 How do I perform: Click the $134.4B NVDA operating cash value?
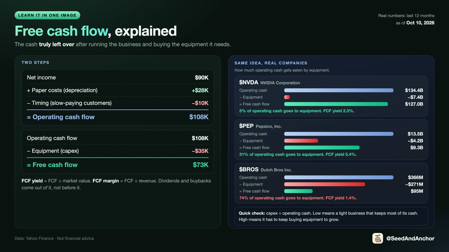[x=414, y=90]
